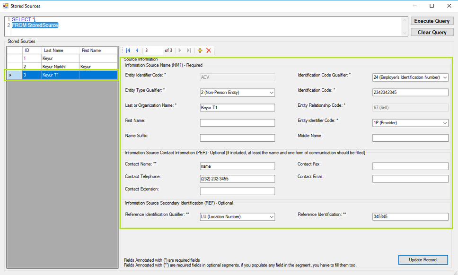Select the Keyur Narkhi row in grid
The width and height of the screenshot is (458, 275).
[x=60, y=67]
